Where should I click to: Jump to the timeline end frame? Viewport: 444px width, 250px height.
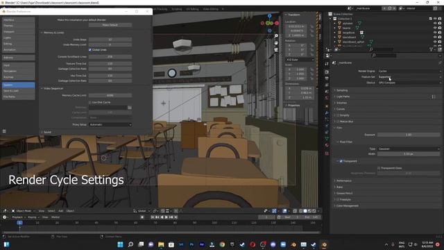pyautogui.click(x=176, y=217)
